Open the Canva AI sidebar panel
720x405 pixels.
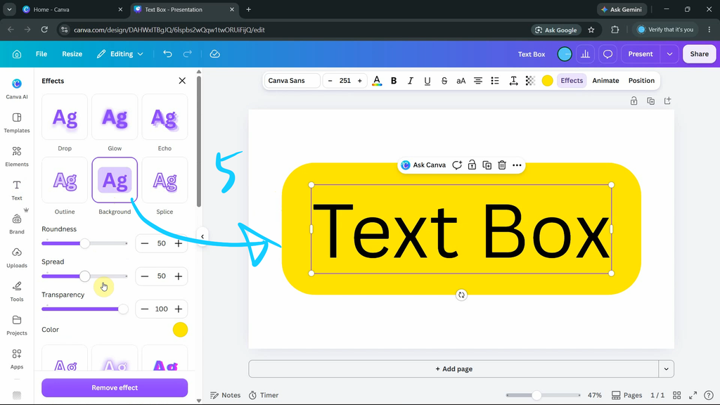[x=17, y=89]
